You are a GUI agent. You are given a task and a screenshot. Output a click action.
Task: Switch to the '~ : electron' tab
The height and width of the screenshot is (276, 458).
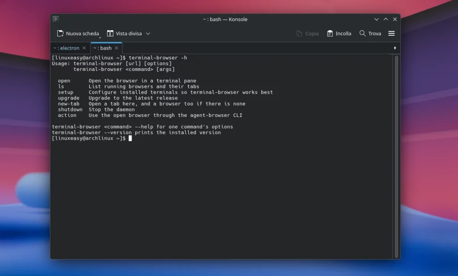tap(66, 48)
